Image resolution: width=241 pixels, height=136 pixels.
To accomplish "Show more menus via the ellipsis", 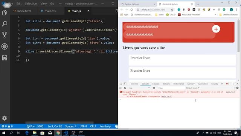I will click(60, 3).
